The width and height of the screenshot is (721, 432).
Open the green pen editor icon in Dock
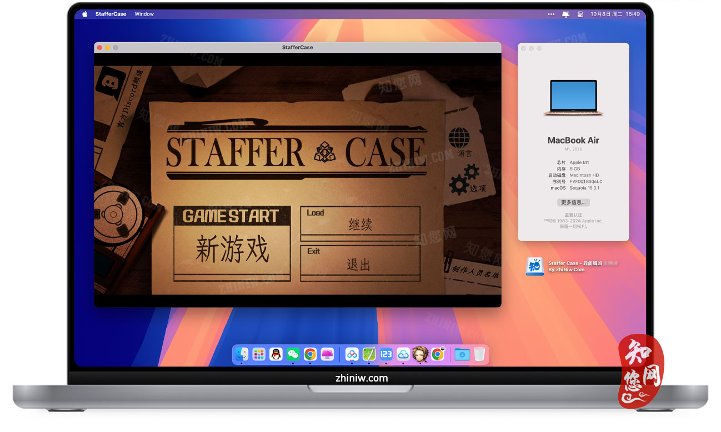[x=369, y=354]
